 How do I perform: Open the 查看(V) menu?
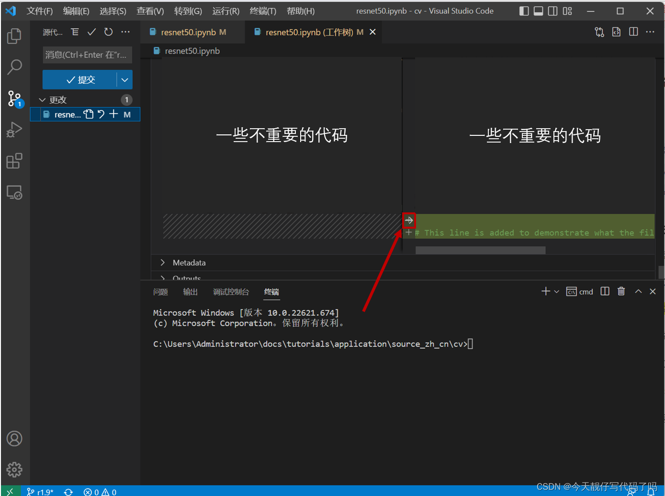coord(150,11)
